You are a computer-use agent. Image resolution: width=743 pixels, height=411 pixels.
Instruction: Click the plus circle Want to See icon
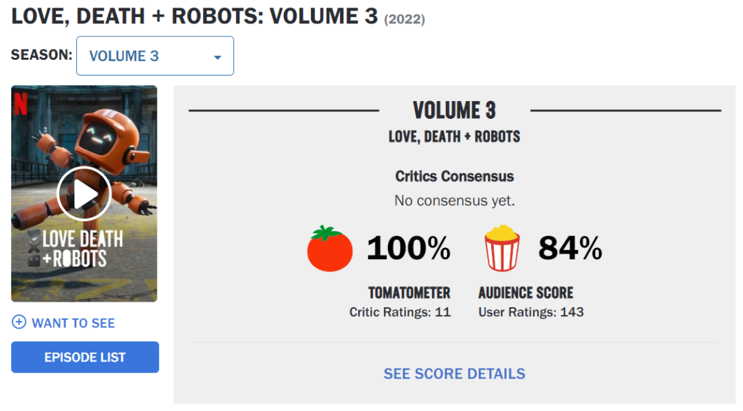[19, 322]
